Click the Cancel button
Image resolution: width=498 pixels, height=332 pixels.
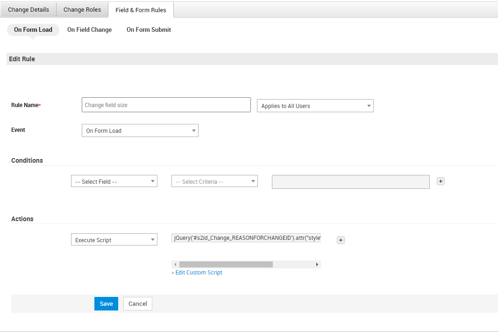point(138,304)
